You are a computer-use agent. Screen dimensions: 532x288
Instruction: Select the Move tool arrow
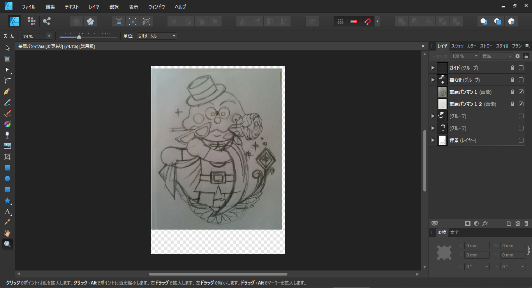7,48
